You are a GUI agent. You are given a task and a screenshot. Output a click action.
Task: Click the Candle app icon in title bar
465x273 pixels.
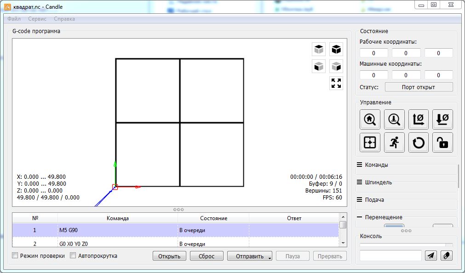pos(7,6)
